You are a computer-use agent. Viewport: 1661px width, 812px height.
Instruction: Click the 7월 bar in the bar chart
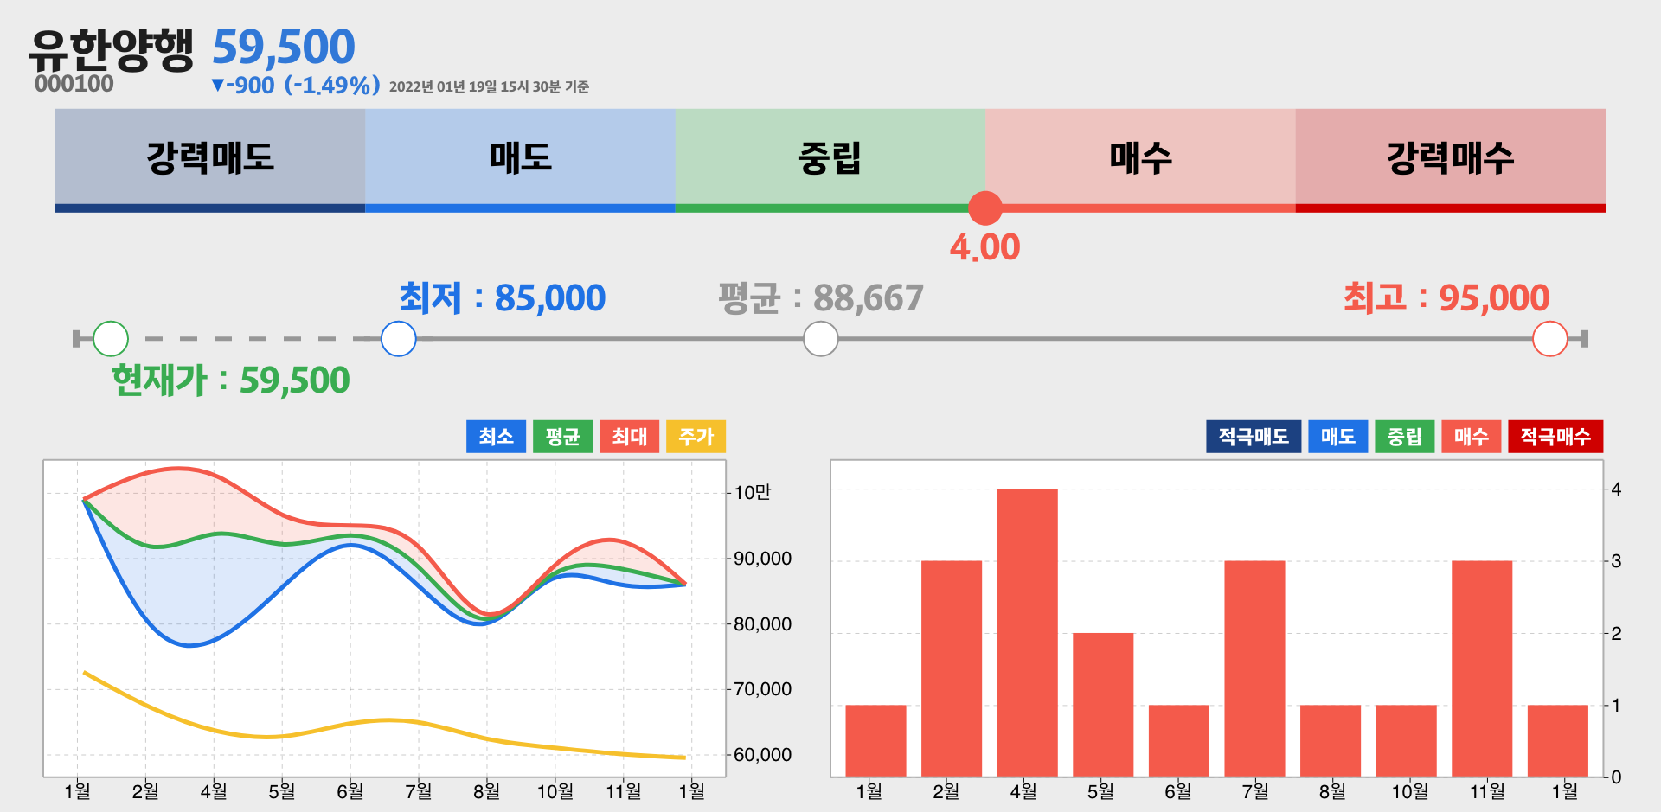[1255, 668]
